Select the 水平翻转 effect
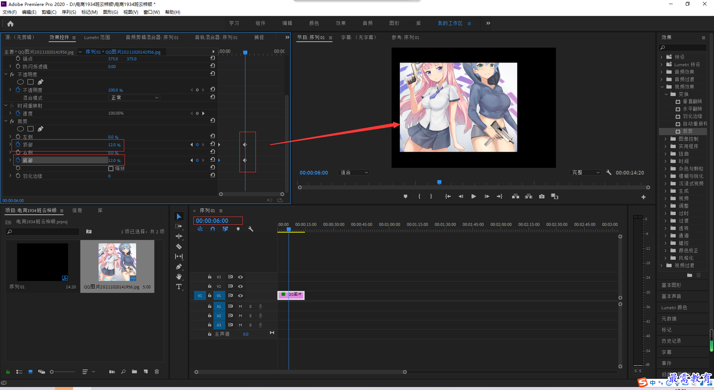Image resolution: width=714 pixels, height=390 pixels. 692,109
